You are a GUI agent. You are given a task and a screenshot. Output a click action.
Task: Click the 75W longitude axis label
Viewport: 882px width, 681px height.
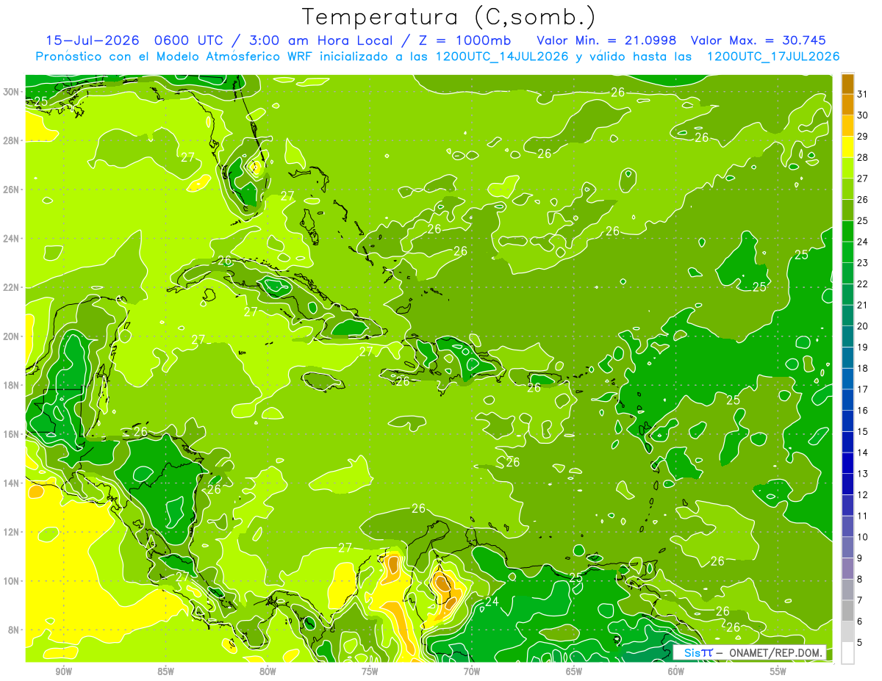click(x=370, y=671)
